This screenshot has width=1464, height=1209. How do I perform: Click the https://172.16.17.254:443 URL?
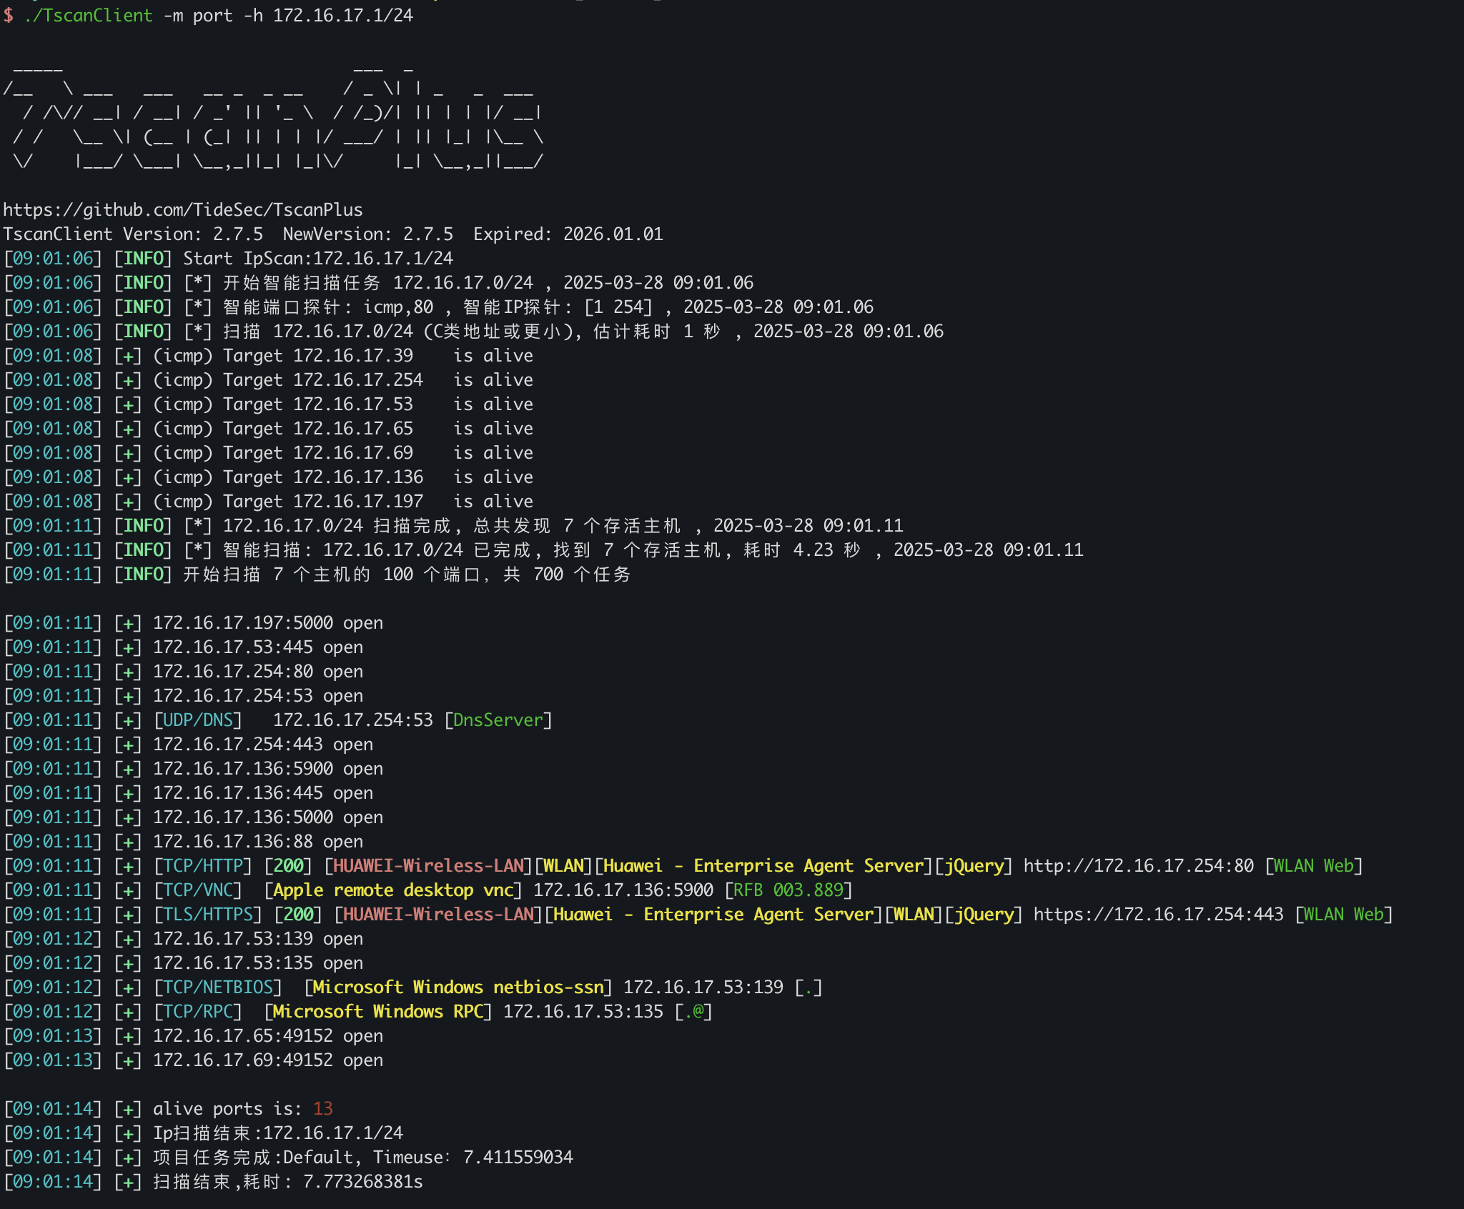click(1158, 915)
